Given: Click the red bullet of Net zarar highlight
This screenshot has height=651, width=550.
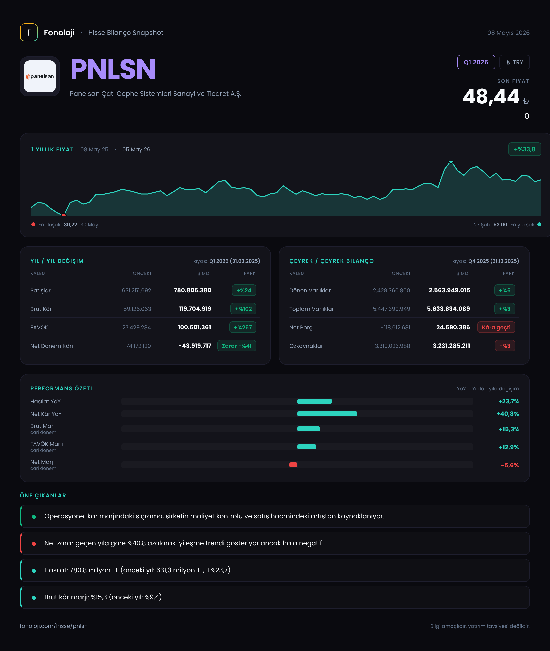Looking at the screenshot, I should [x=34, y=544].
